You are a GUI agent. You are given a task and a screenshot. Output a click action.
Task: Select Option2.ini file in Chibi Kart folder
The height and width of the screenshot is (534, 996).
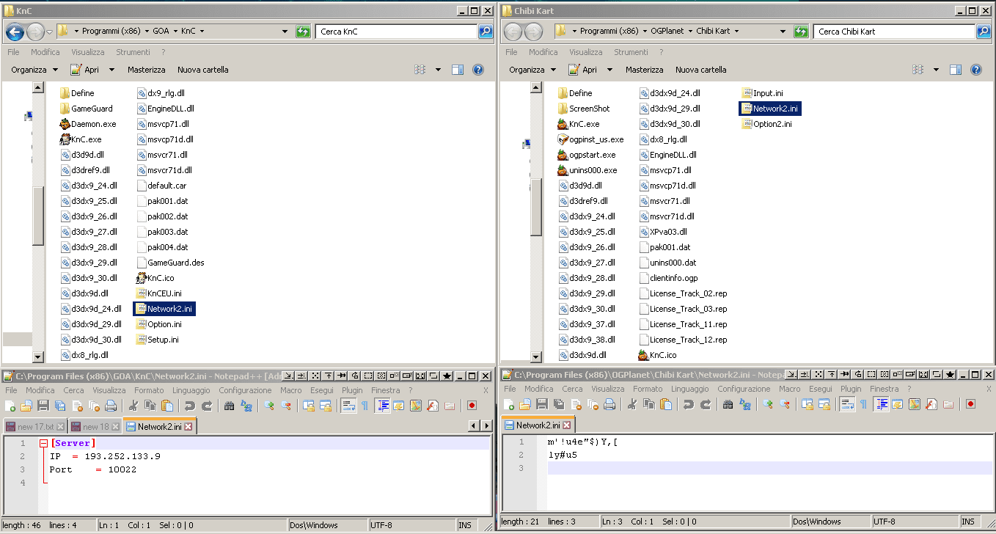coord(766,124)
